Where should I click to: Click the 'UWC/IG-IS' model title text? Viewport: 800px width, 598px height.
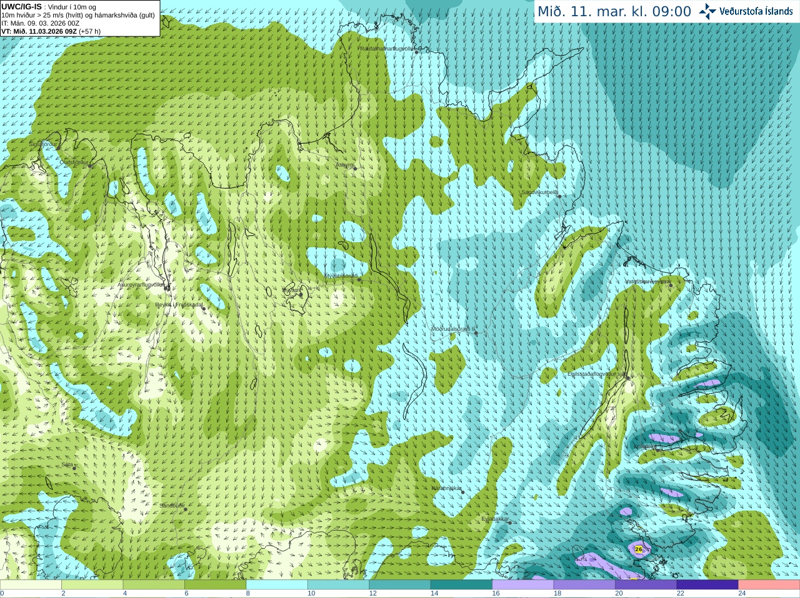pos(22,6)
